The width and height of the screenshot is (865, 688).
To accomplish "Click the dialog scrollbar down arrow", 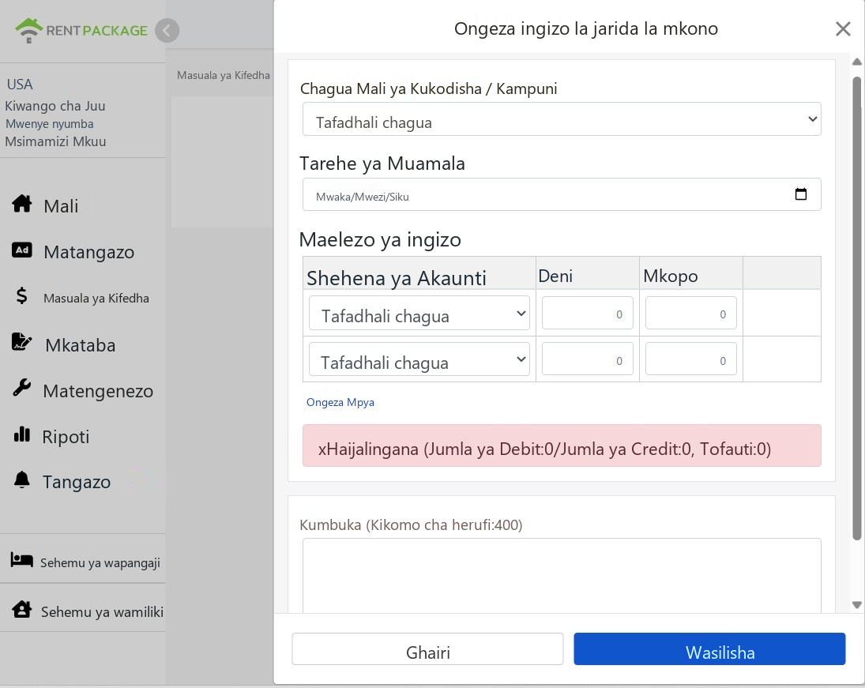I will pos(857,605).
